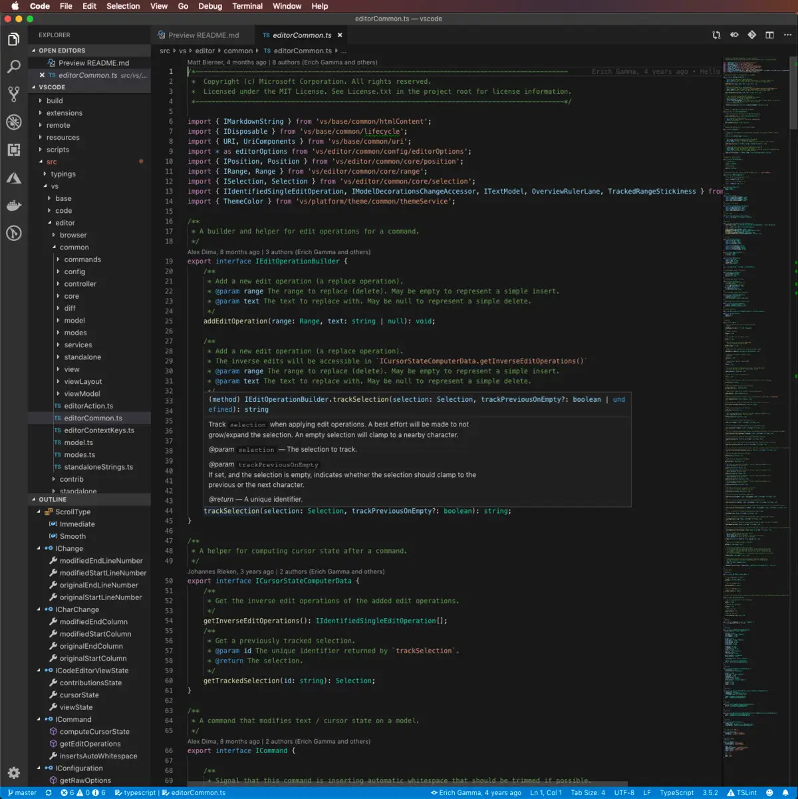798x799 pixels.
Task: Open the Docker view in activity bar
Action: pos(13,206)
